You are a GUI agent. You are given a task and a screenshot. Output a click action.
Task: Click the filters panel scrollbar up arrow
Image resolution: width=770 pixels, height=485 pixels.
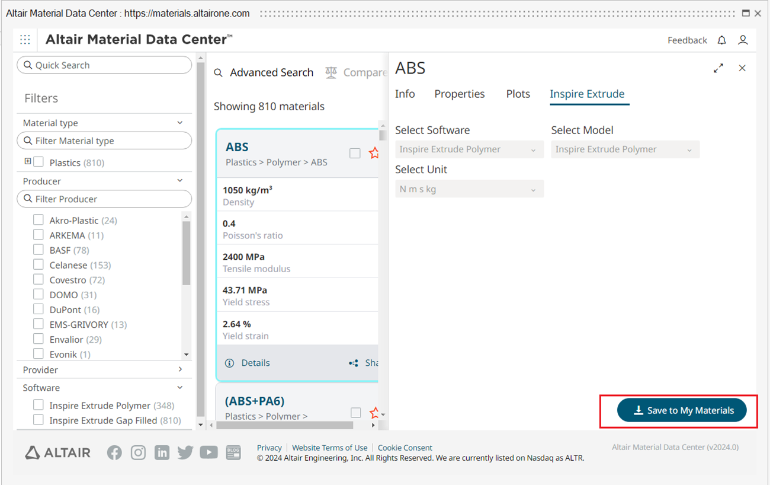coord(201,58)
